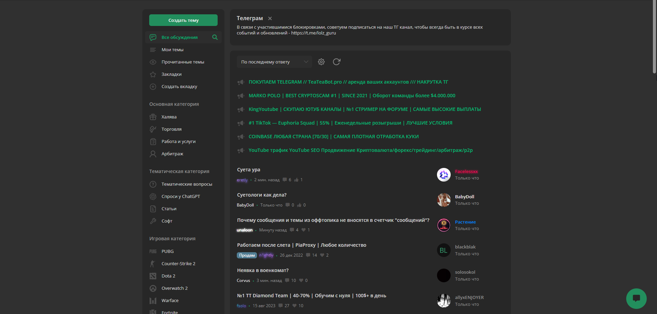
Task: Open fsolo's profile link
Action: click(x=241, y=306)
